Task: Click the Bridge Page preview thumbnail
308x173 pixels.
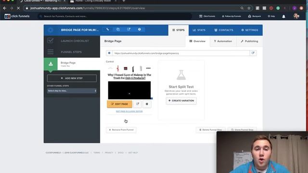Action: (129, 82)
